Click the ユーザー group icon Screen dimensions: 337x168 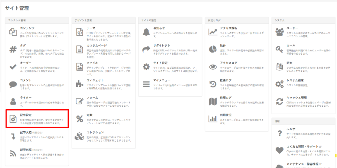pos(279,32)
